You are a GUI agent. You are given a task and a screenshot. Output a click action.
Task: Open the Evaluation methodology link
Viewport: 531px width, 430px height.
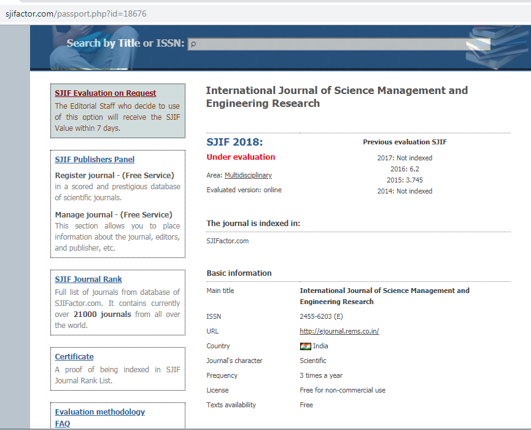pos(100,412)
